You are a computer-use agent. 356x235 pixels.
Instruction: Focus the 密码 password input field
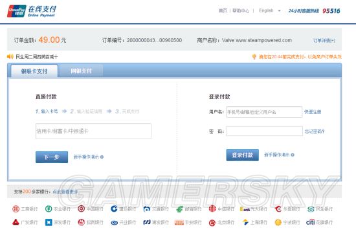coord(264,131)
